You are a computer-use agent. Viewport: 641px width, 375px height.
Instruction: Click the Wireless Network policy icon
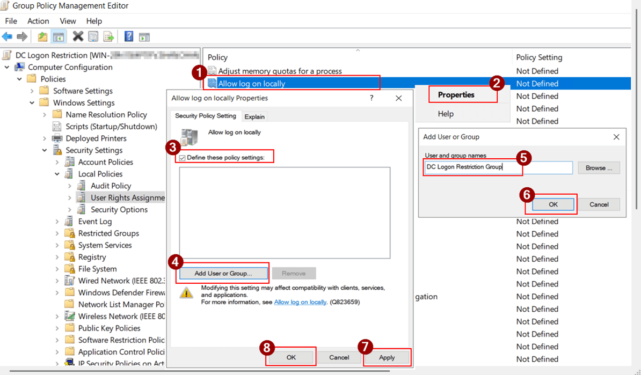point(70,316)
